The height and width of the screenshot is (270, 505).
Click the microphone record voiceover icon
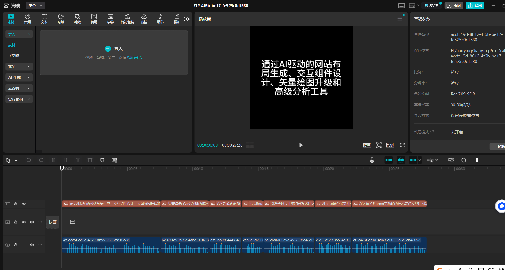372,160
